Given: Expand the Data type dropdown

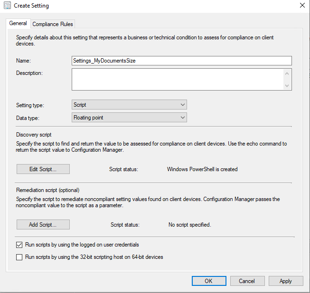Looking at the screenshot, I should [x=129, y=117].
